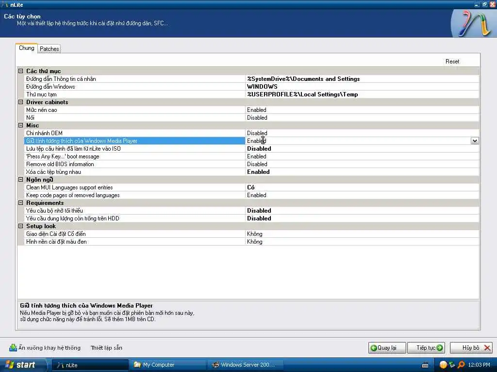This screenshot has height=372, width=497.
Task: Click the taskbar clock showing 12:03 PM
Action: point(479,365)
